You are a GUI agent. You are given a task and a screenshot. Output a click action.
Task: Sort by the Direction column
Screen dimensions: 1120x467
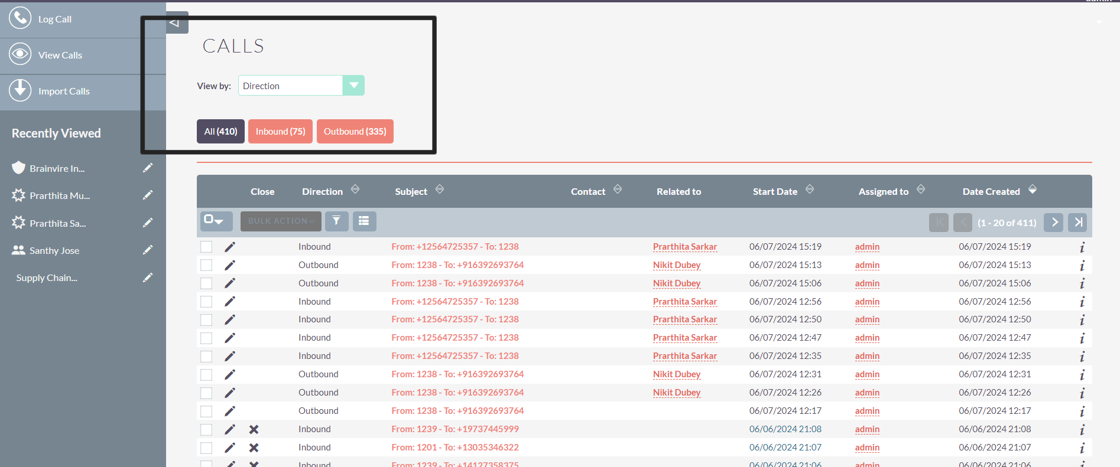tap(355, 189)
